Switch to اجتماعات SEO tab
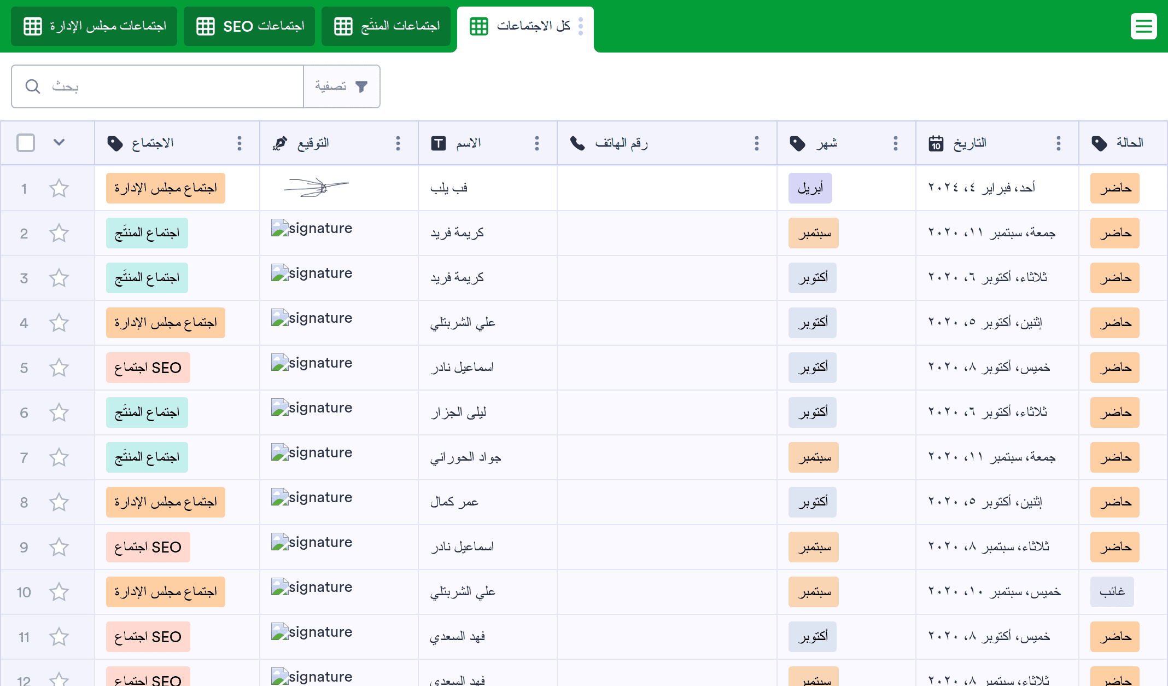The width and height of the screenshot is (1168, 686). (x=250, y=26)
